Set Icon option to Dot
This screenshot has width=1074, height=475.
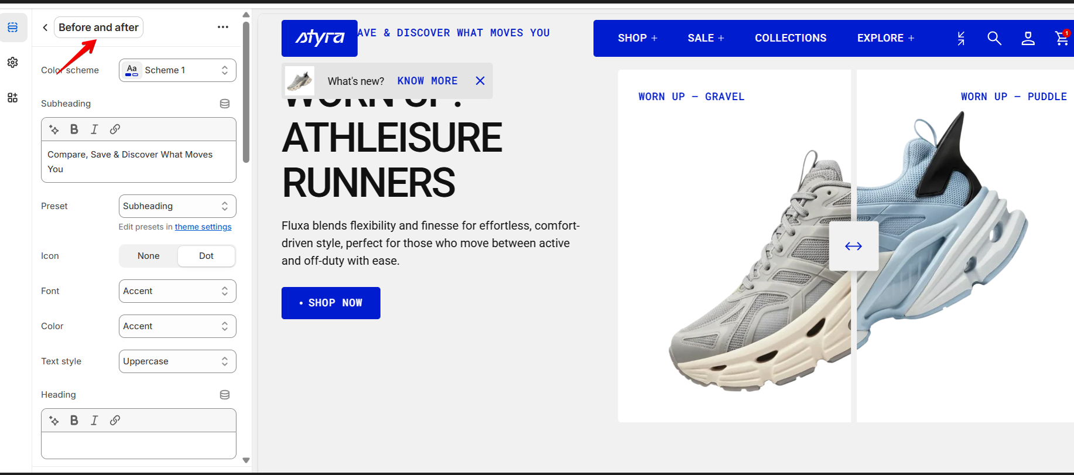pyautogui.click(x=206, y=256)
